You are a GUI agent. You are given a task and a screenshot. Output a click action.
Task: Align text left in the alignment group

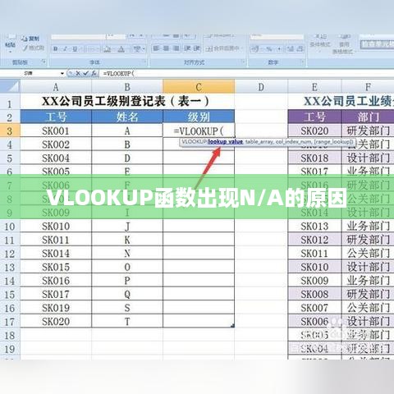tap(156, 48)
